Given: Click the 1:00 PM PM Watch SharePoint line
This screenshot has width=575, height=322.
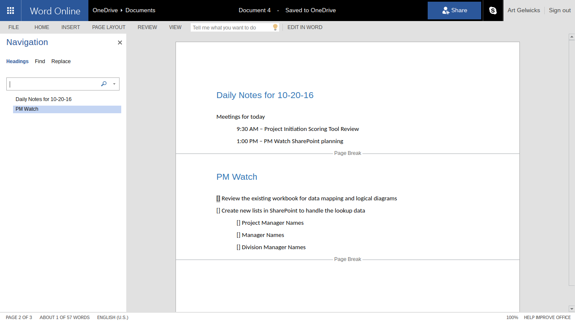Looking at the screenshot, I should 290,141.
